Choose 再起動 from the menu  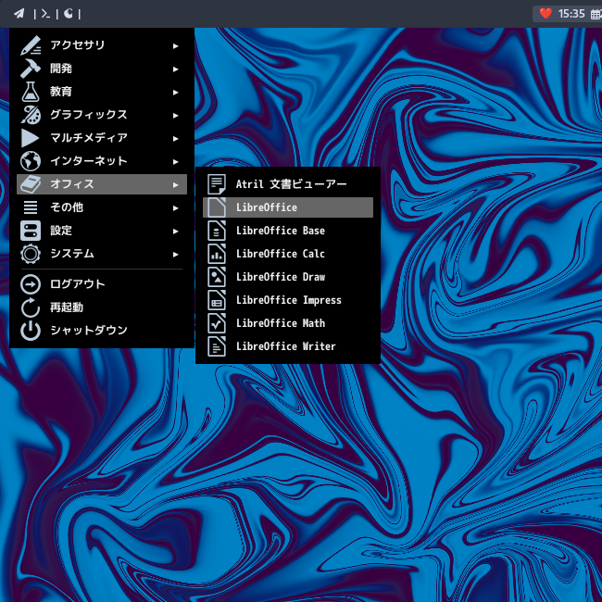click(102, 307)
